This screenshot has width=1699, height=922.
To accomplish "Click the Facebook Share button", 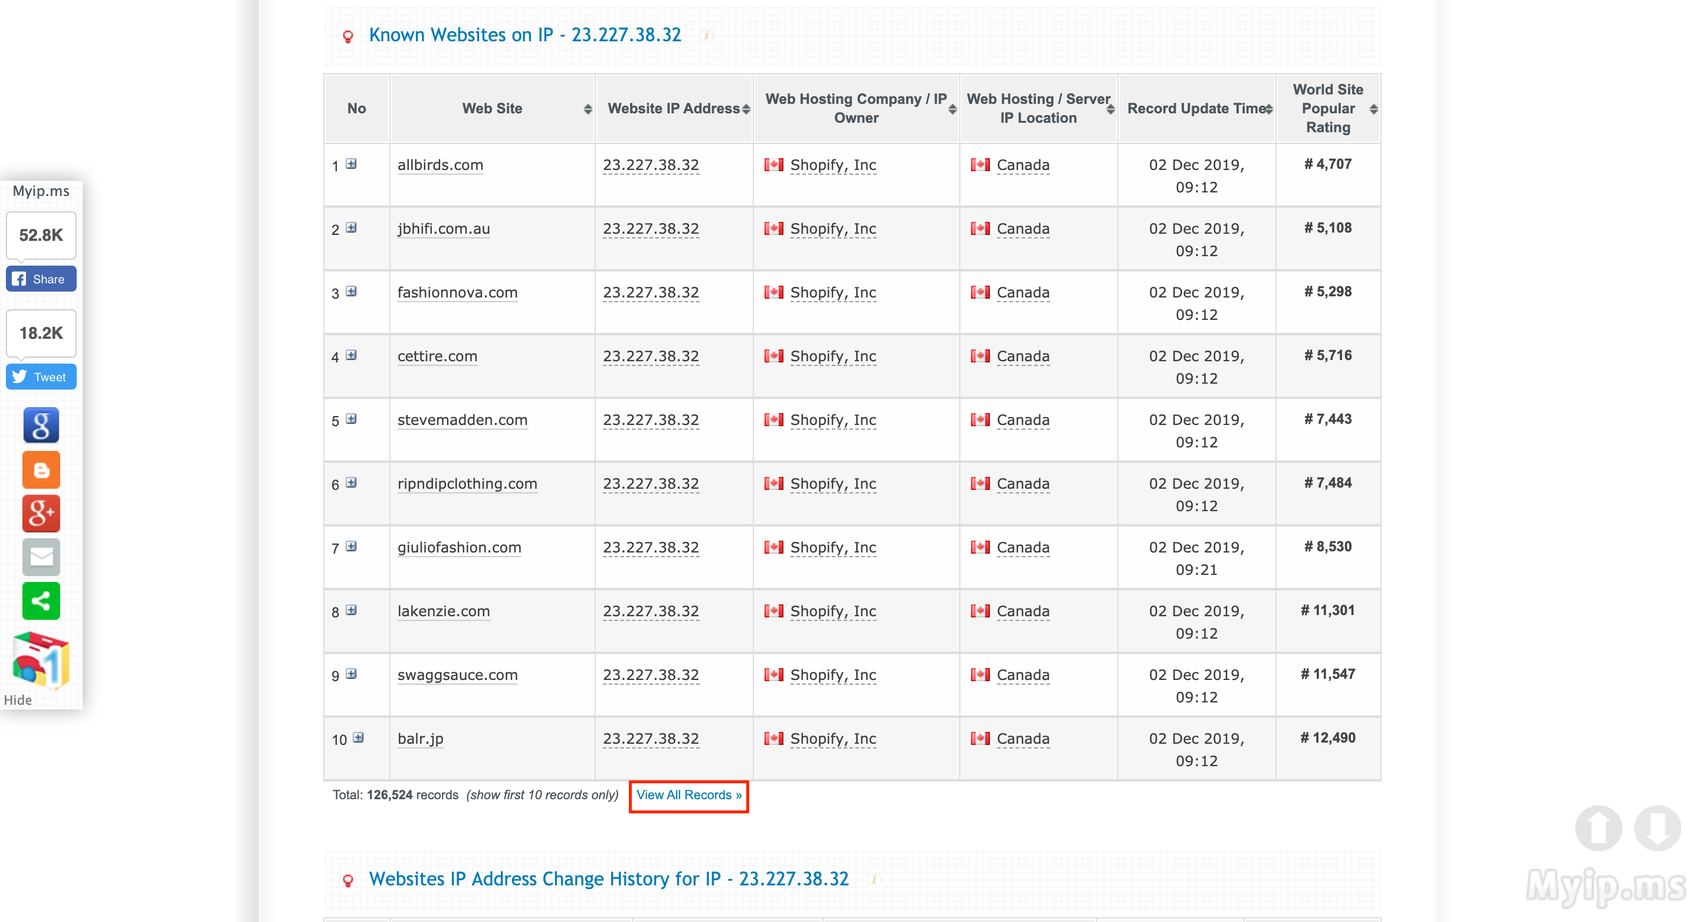I will point(41,279).
